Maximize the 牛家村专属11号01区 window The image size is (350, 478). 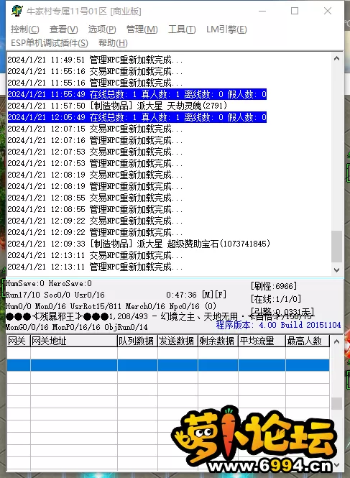pos(295,11)
